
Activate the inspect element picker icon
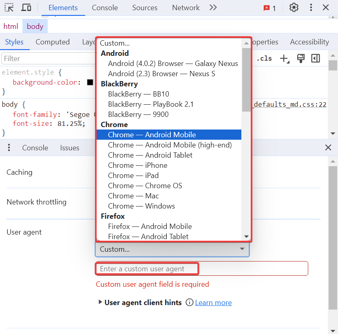click(x=9, y=8)
